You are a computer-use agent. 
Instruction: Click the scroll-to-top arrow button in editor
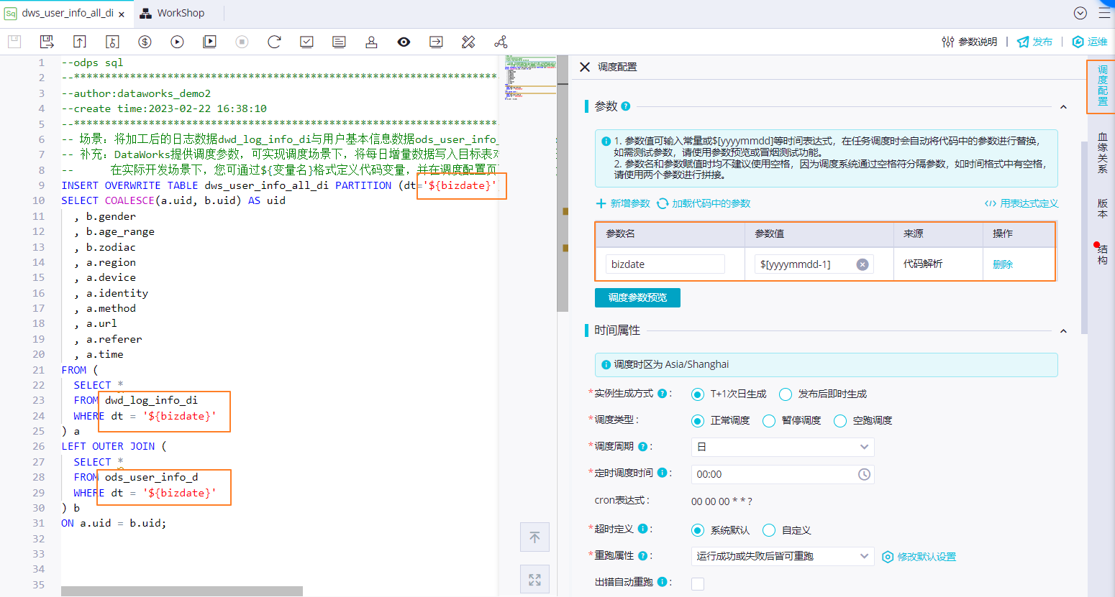point(534,537)
